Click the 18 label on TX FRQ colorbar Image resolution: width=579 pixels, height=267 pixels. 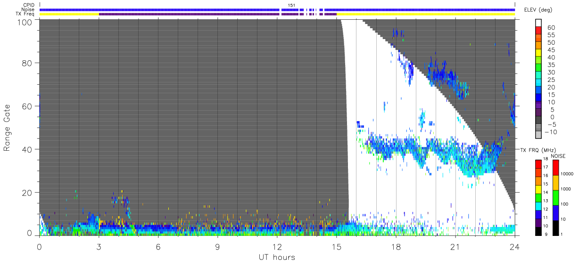pyautogui.click(x=546, y=160)
